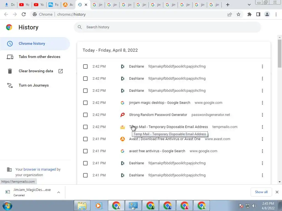282x211 pixels.
Task: Click the Temp Mail envelope favicon
Action: [x=123, y=127]
